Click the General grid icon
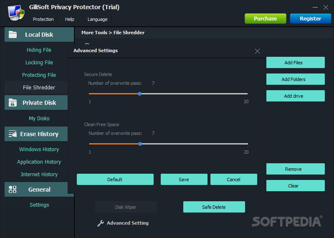Screen dimensions: 334x238 pyautogui.click(x=13, y=189)
